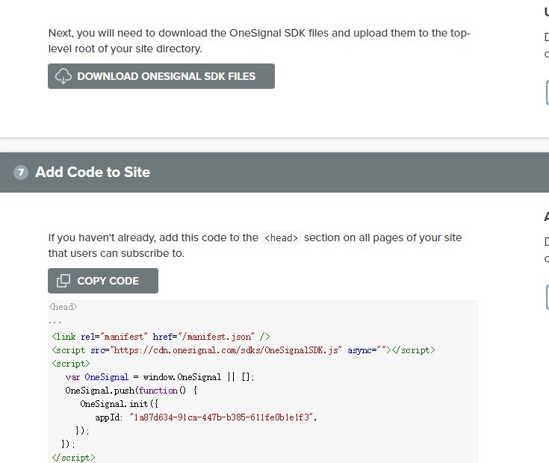Image resolution: width=549 pixels, height=463 pixels.
Task: Click the step 7 number badge
Action: pyautogui.click(x=21, y=173)
